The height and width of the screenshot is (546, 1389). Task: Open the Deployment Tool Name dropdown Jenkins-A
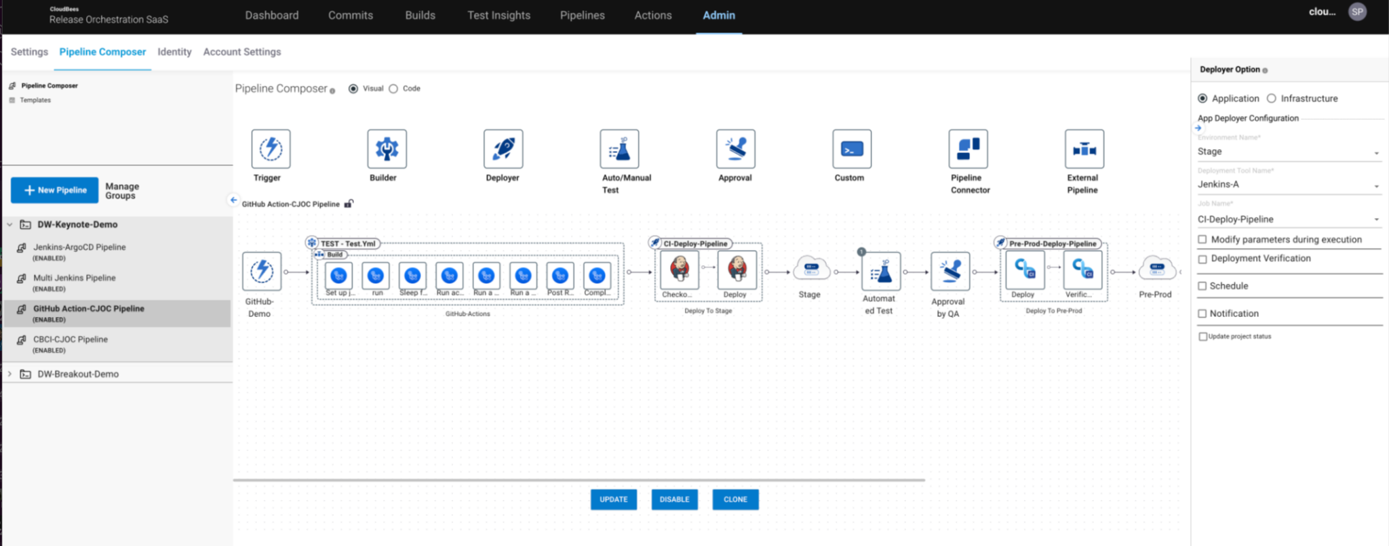tap(1289, 184)
